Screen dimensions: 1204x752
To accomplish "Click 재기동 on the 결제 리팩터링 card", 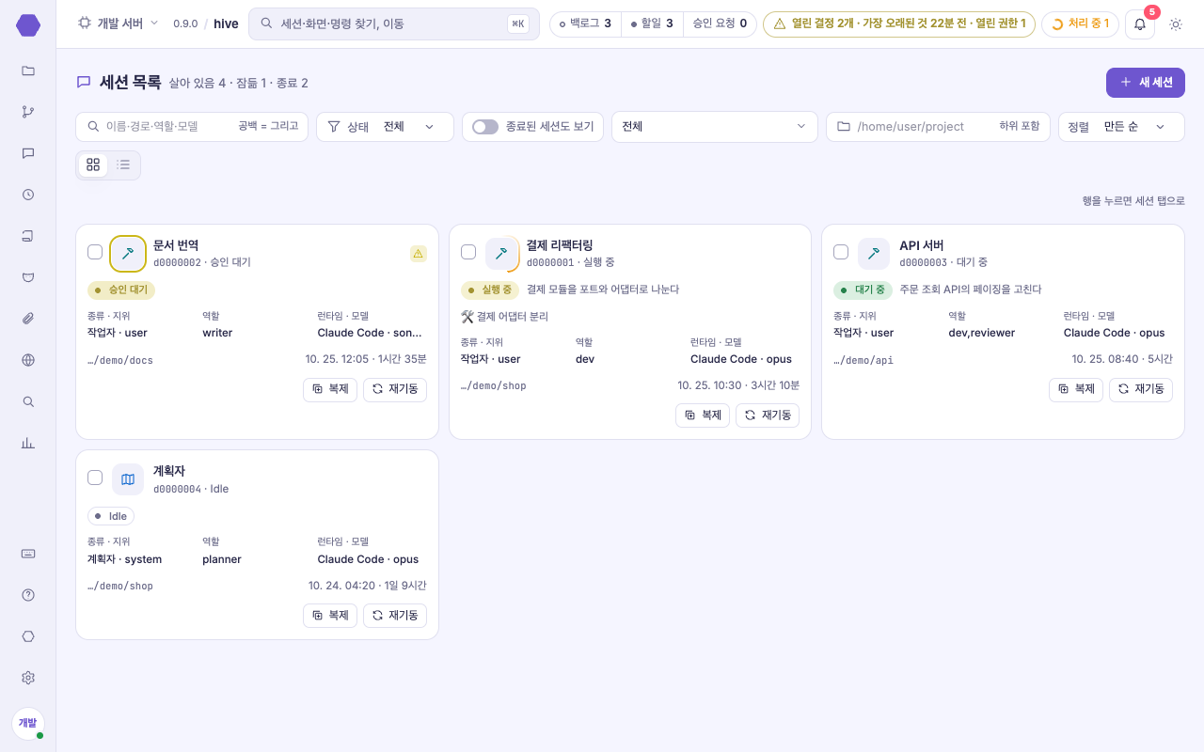I will [x=768, y=415].
